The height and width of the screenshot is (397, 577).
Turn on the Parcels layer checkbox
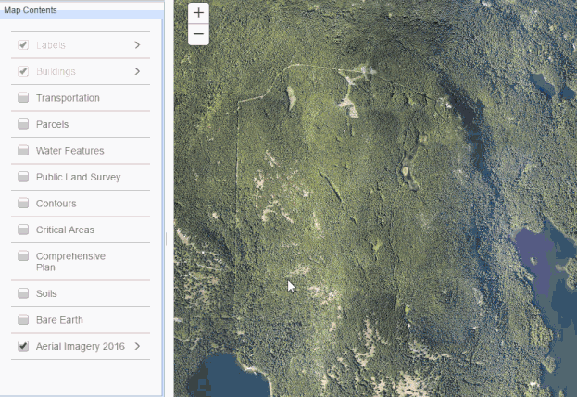coord(23,124)
